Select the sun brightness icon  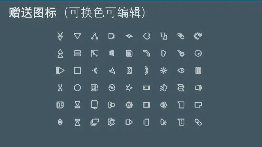163,71
